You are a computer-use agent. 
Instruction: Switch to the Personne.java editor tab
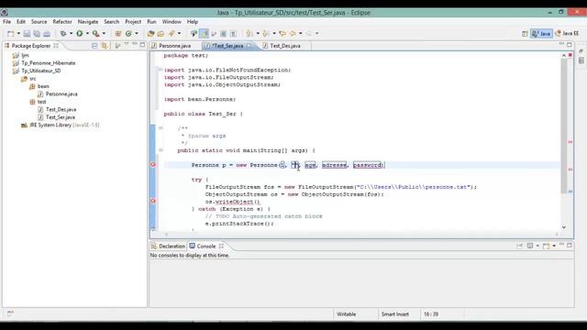[x=174, y=46]
